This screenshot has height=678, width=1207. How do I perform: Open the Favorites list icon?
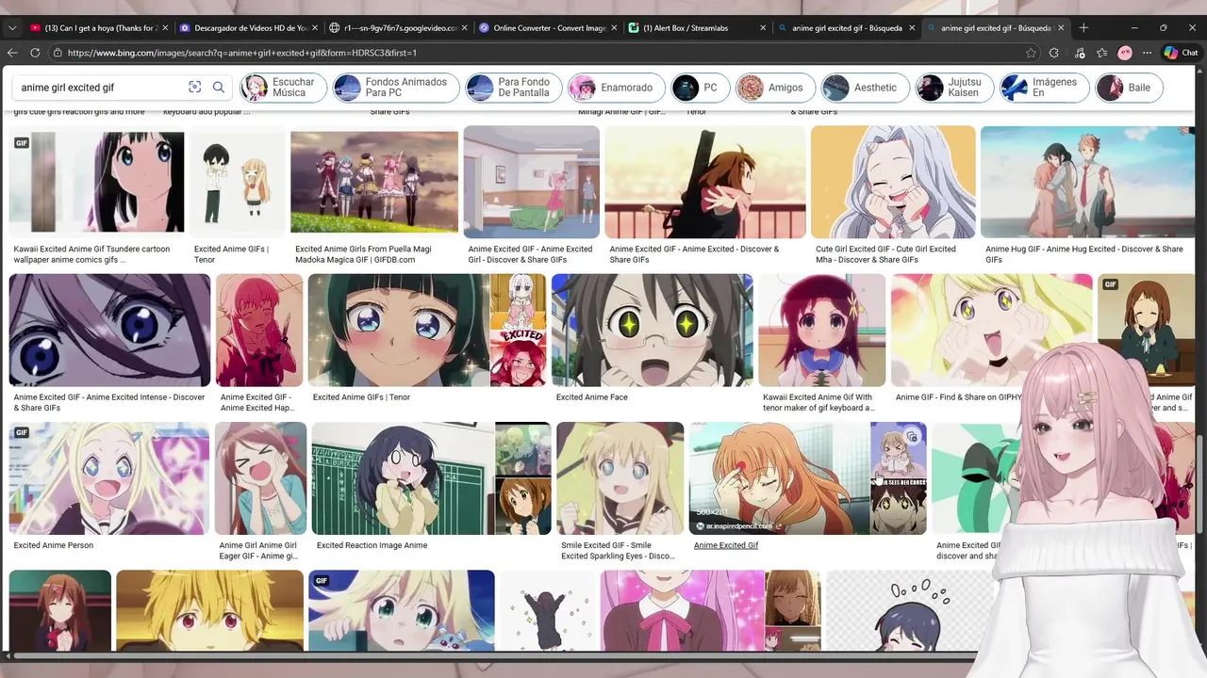tap(1101, 53)
